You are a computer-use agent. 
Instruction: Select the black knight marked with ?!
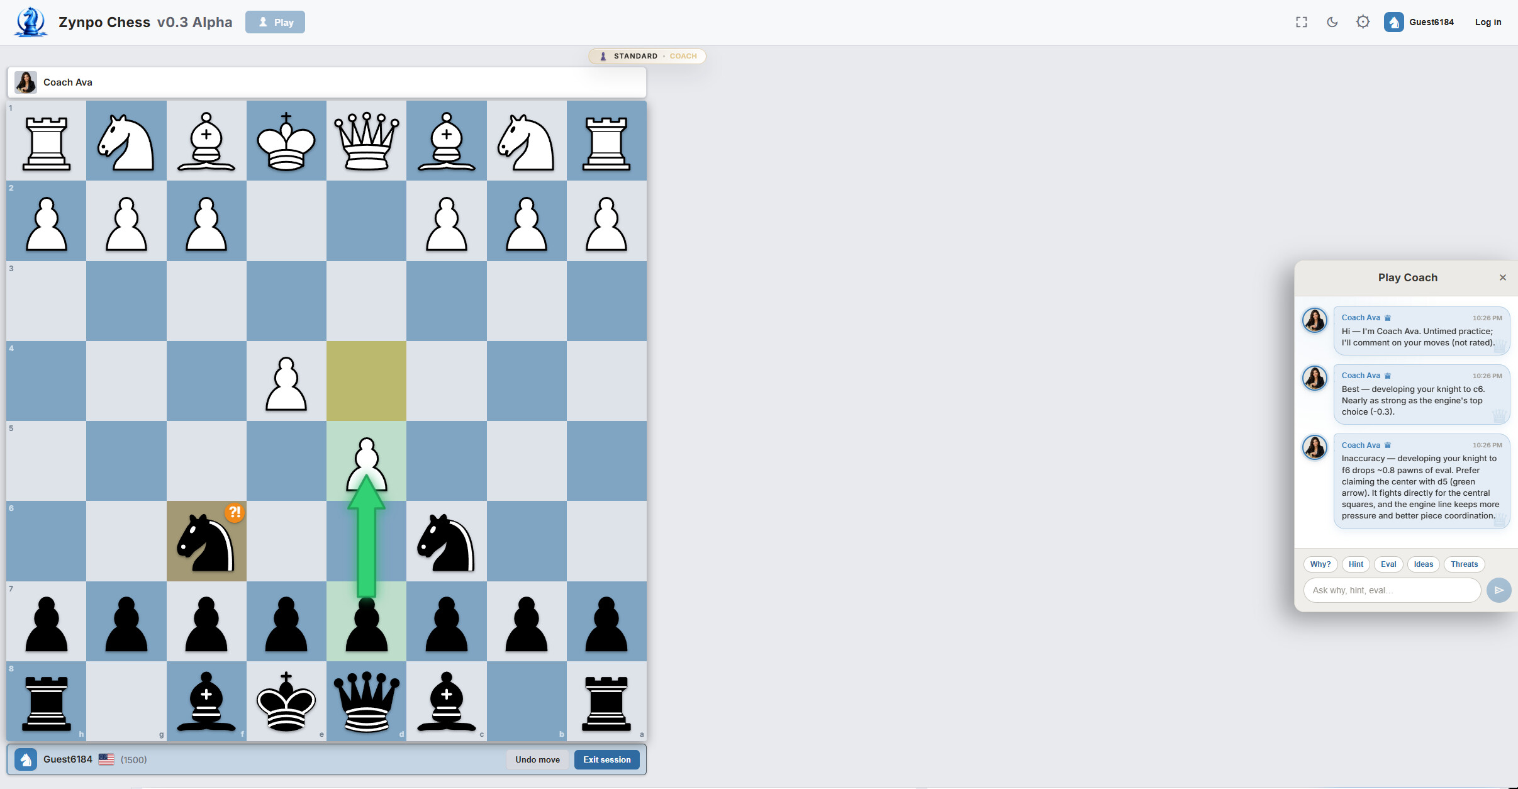206,541
